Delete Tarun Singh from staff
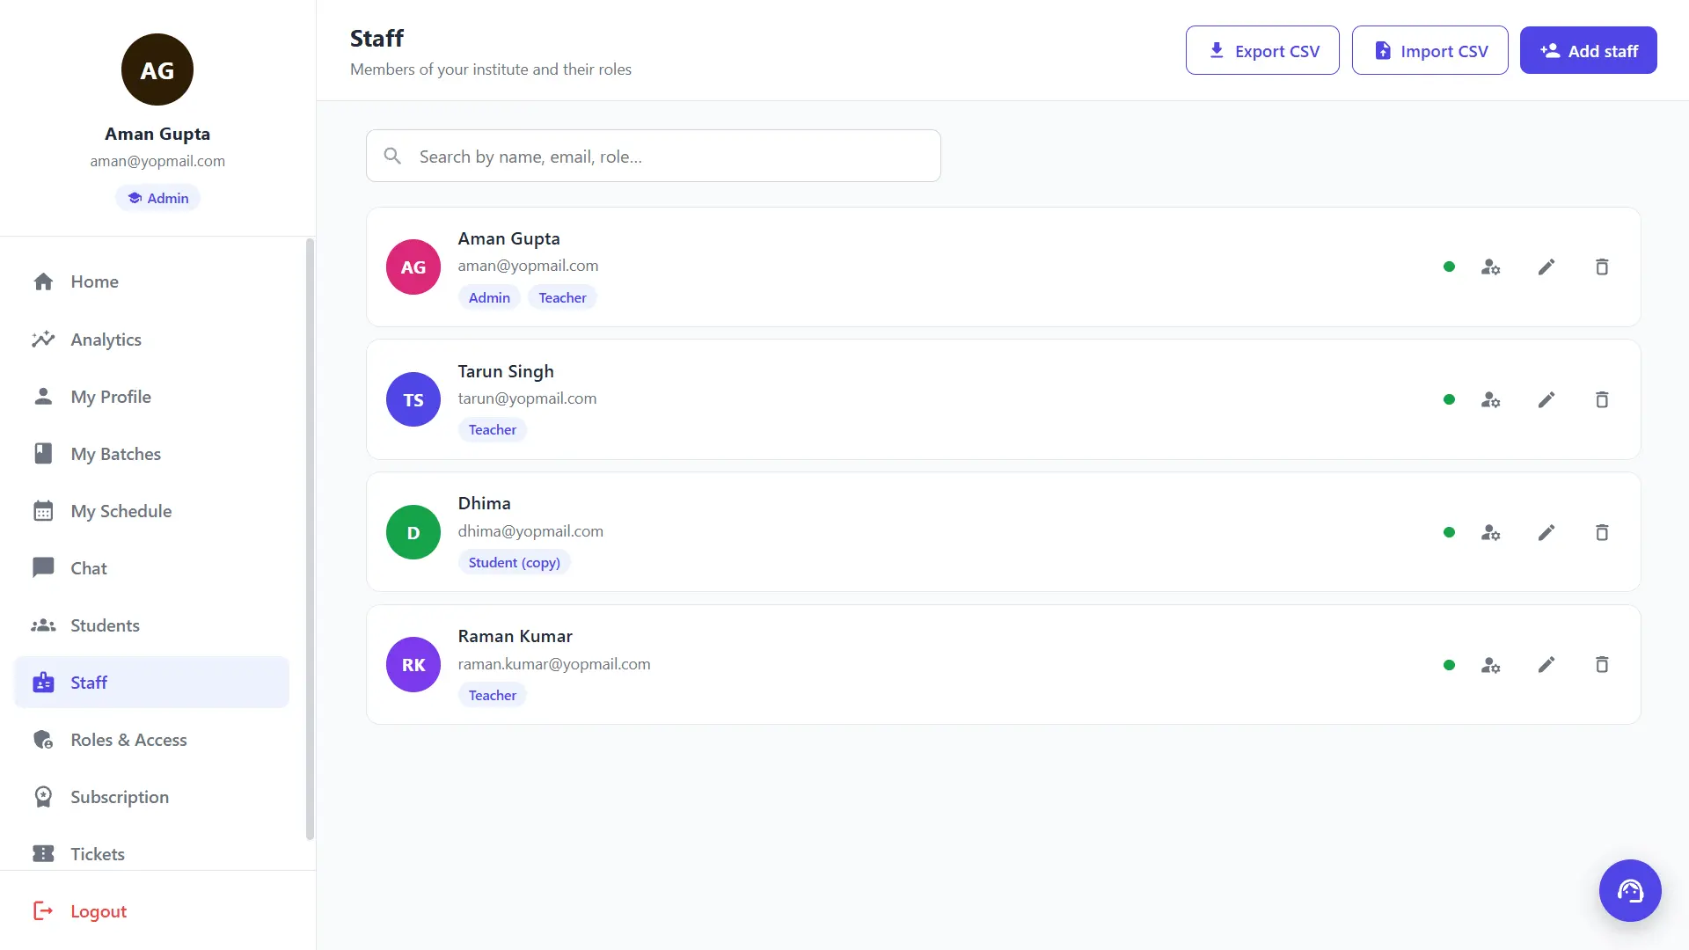The image size is (1689, 950). tap(1602, 400)
